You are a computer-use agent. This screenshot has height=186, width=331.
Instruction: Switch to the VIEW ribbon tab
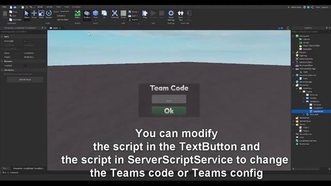pos(67,7)
